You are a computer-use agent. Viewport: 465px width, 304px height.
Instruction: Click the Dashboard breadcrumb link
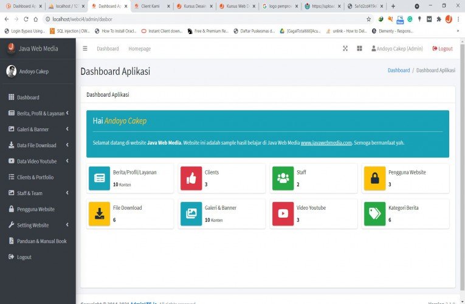point(399,71)
